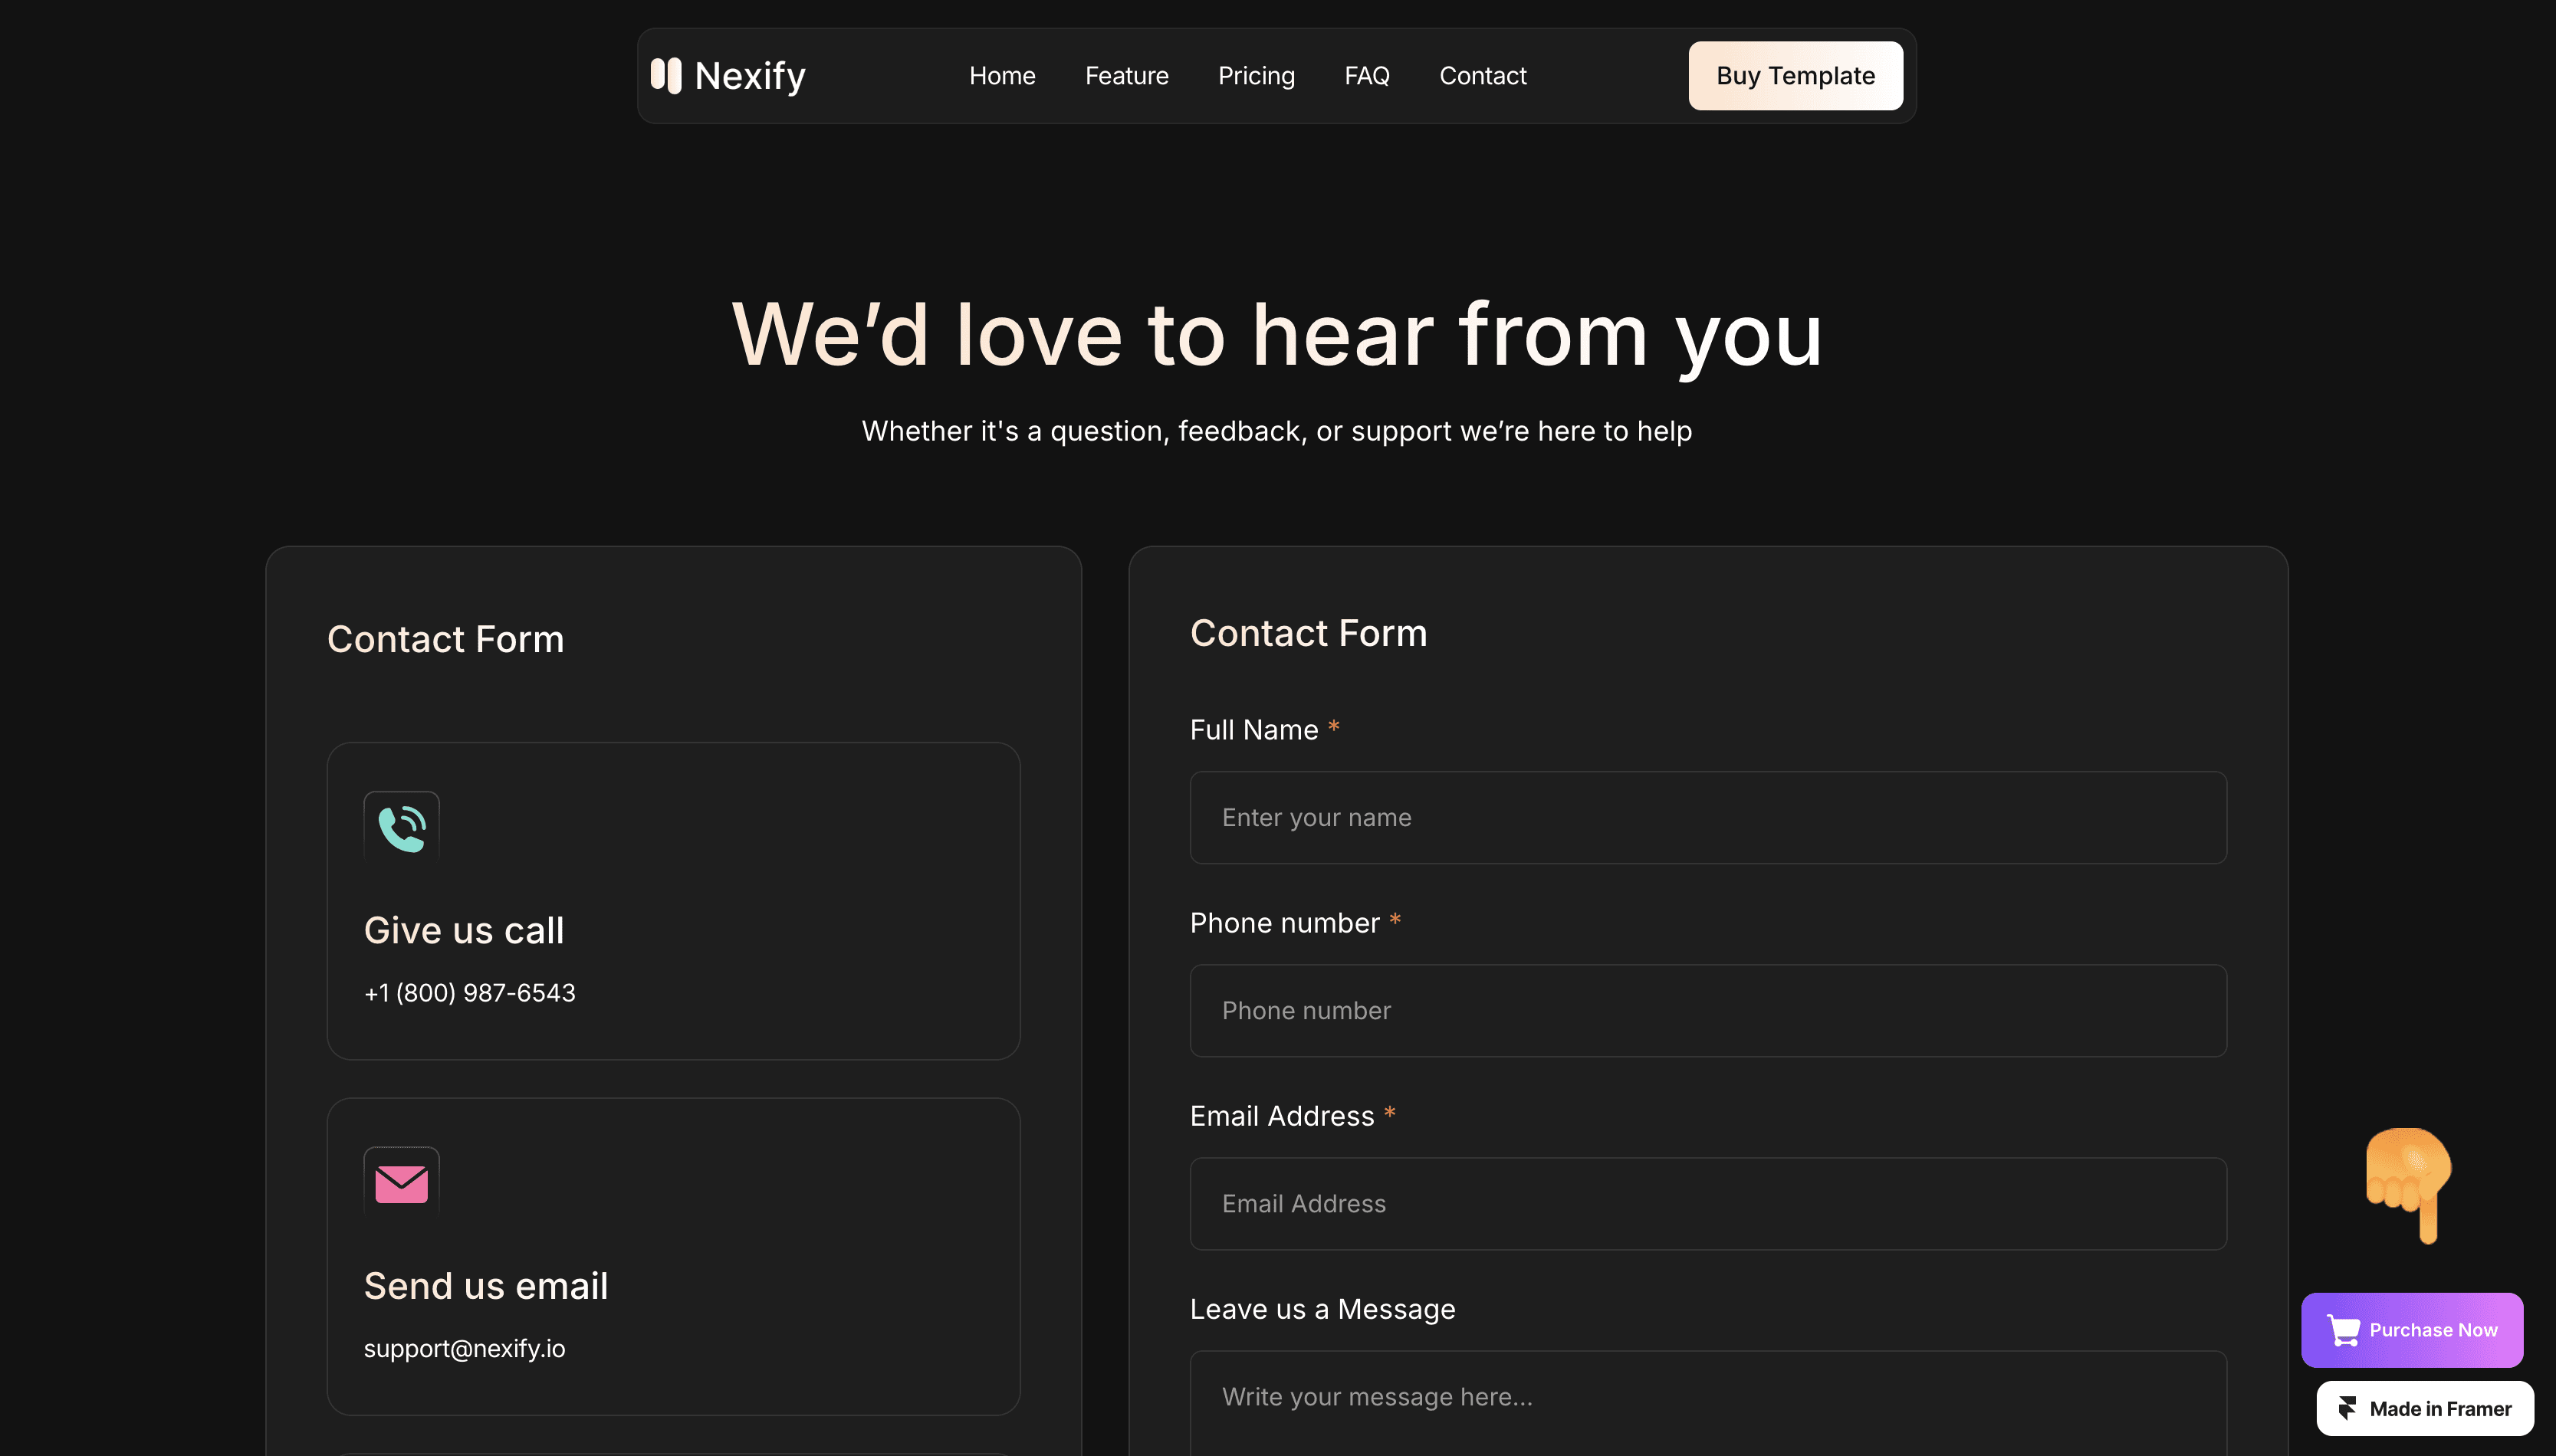
Task: Navigate to the FAQ section
Action: 1366,76
